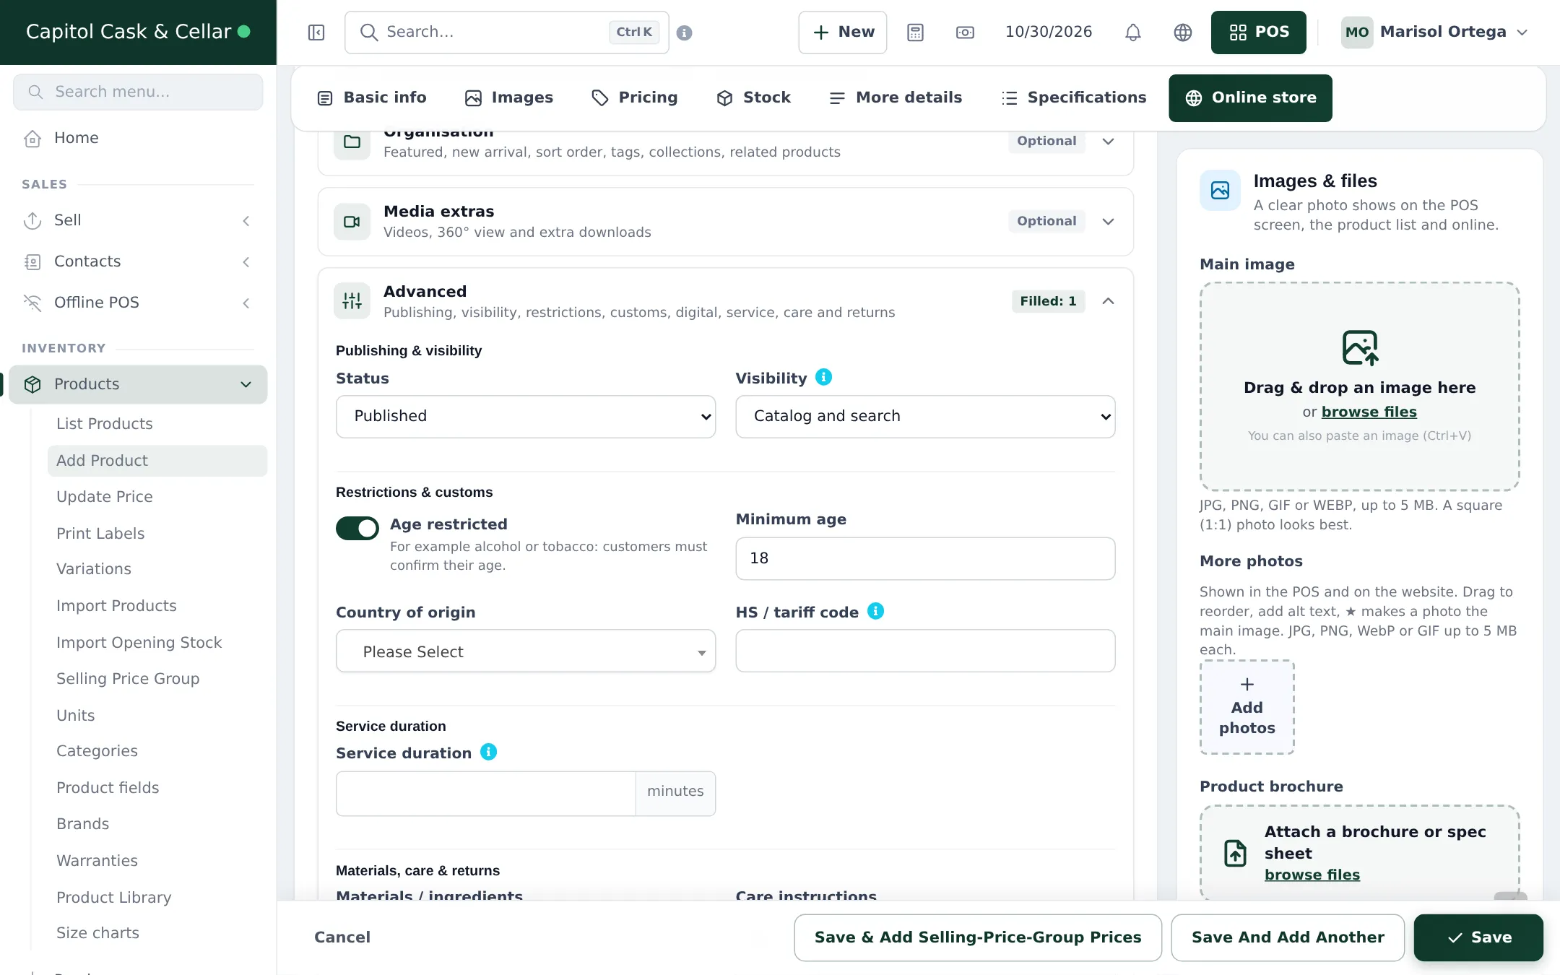This screenshot has width=1560, height=975.
Task: Focus the Service duration minutes field
Action: pyautogui.click(x=485, y=794)
